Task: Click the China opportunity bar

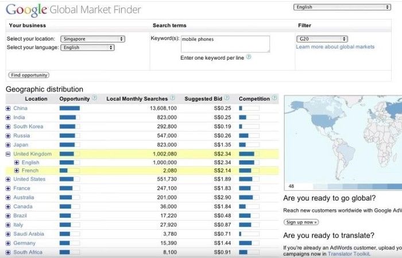Action: [69, 108]
